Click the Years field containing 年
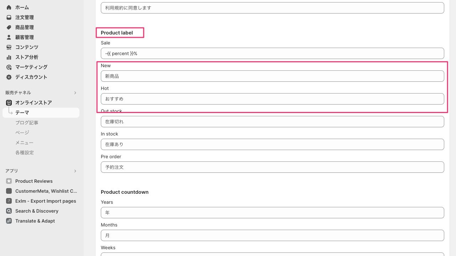 [273, 213]
